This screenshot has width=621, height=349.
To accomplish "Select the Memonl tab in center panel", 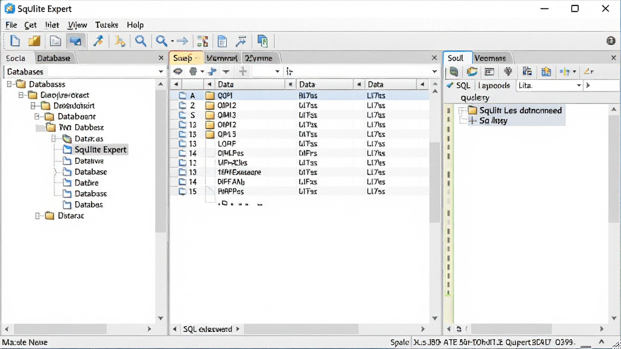I will pyautogui.click(x=222, y=58).
